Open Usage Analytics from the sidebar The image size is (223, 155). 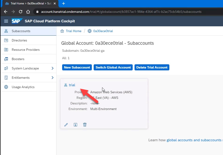28,87
